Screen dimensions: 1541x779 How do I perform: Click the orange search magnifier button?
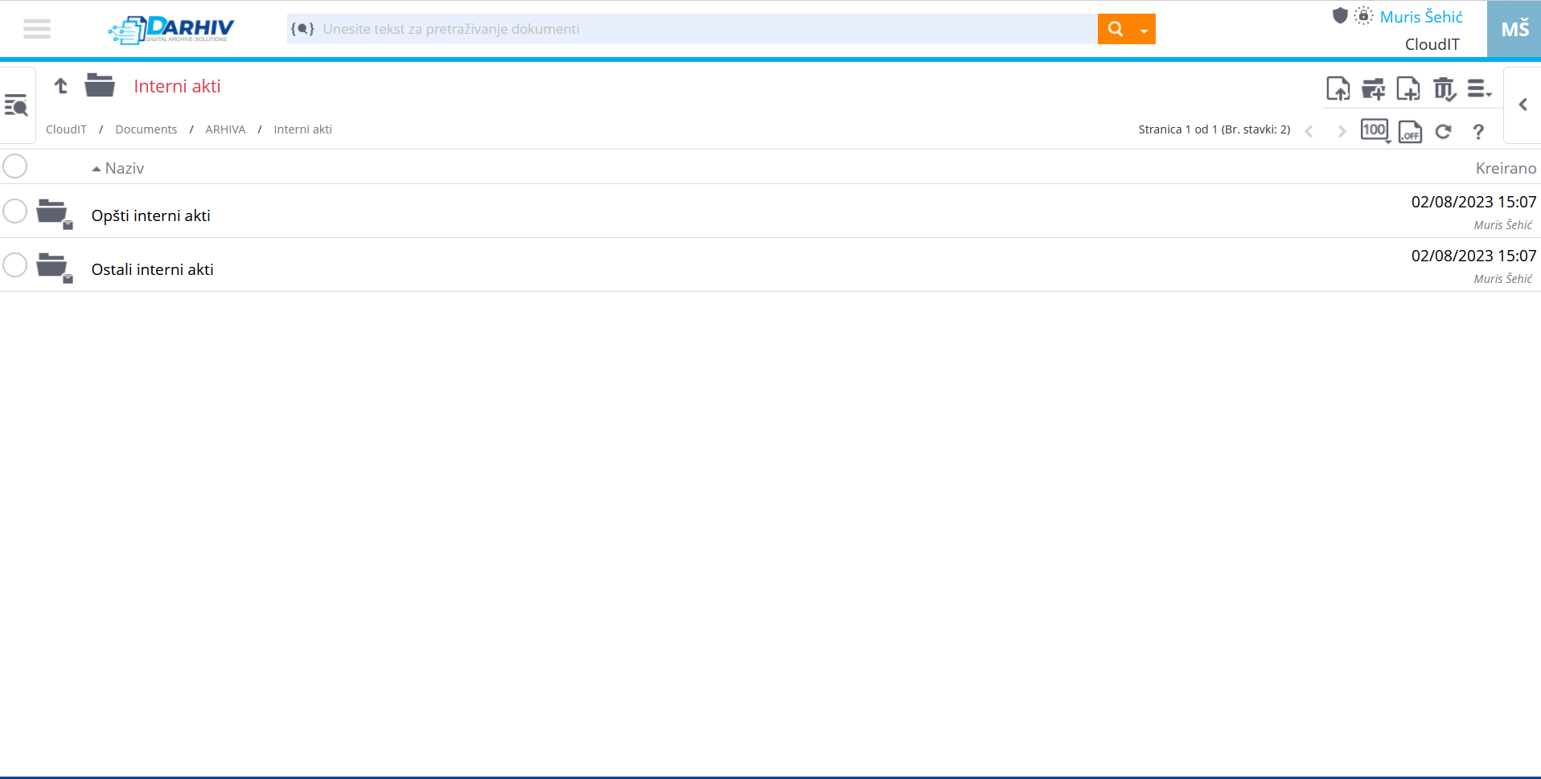pyautogui.click(x=1115, y=29)
